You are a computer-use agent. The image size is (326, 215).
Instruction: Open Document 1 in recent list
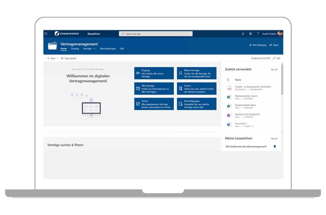[x=241, y=123]
